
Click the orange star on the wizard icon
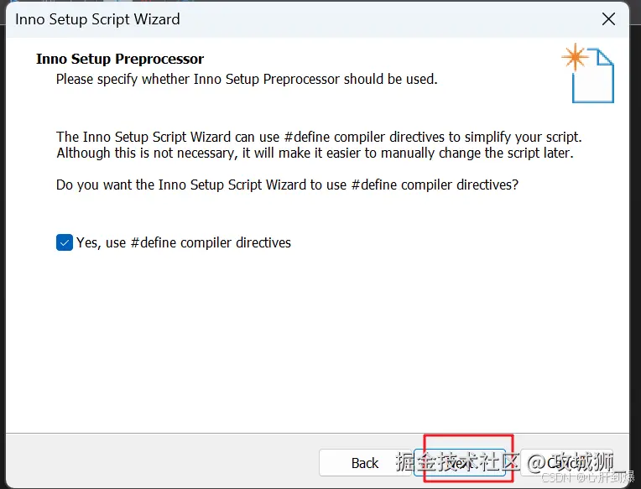click(576, 57)
